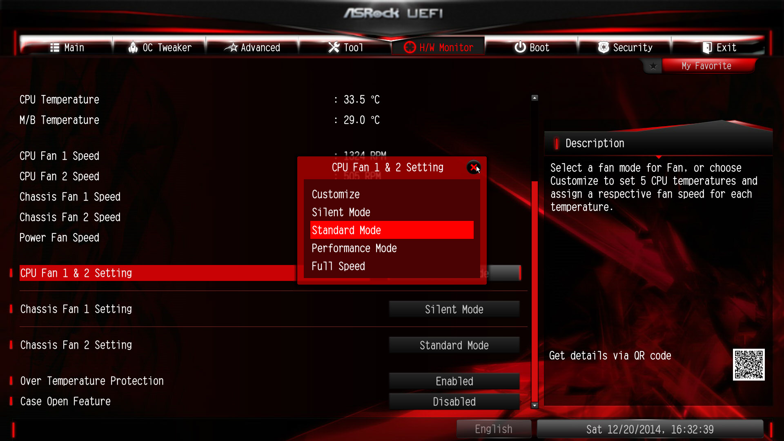Viewport: 784px width, 441px height.
Task: Click the OC Tweaker rocket icon
Action: (x=133, y=48)
